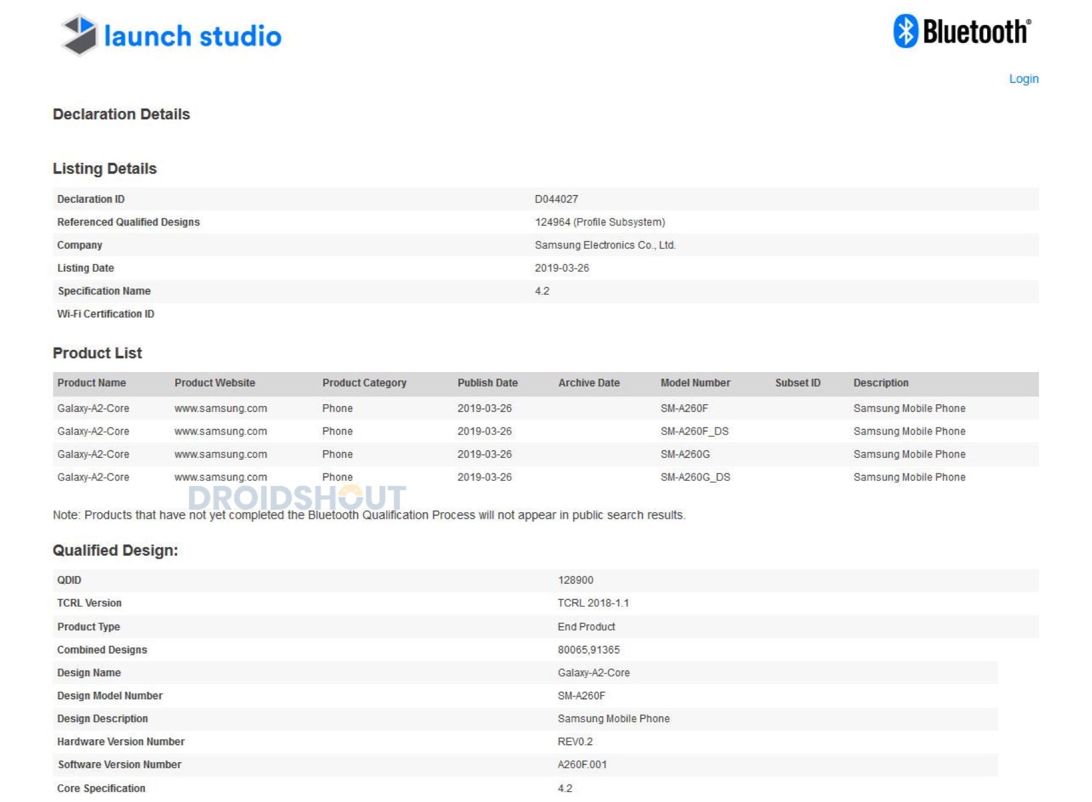Select the Description column header
This screenshot has width=1092, height=802.
coord(880,383)
